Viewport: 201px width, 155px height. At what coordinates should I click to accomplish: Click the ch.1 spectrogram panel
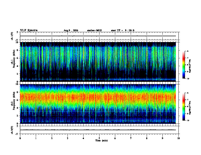(x=98, y=62)
